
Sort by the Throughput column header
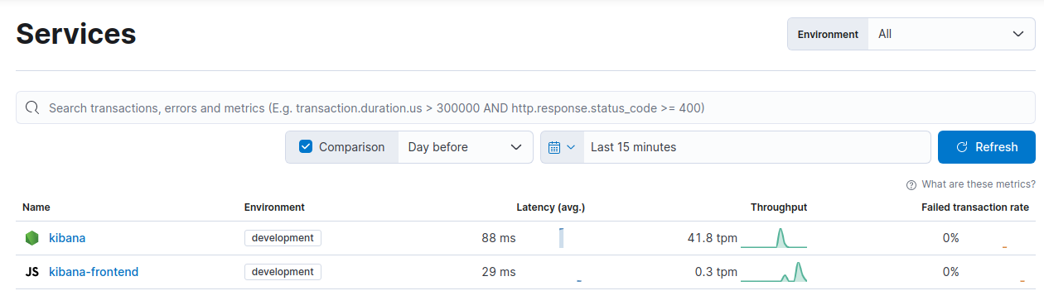[779, 207]
